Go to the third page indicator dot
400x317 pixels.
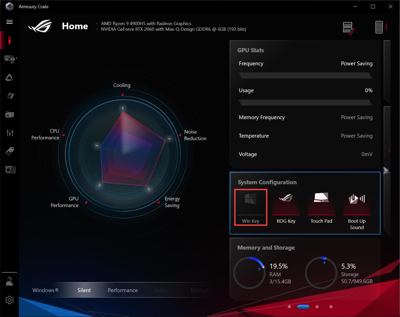click(317, 307)
